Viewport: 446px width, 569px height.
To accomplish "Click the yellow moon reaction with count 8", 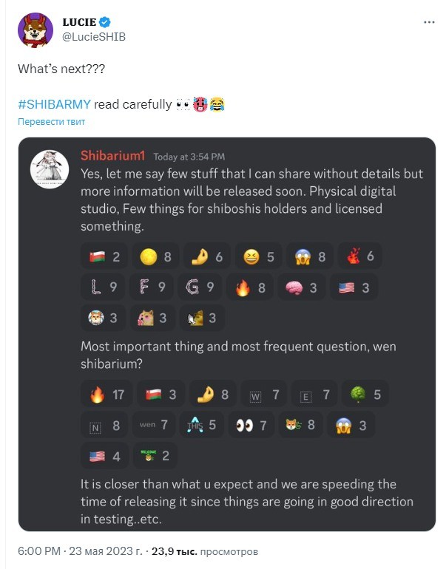I will pos(155,256).
